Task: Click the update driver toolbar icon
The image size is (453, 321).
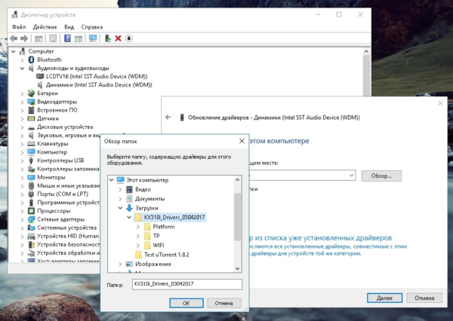Action: coord(107,38)
